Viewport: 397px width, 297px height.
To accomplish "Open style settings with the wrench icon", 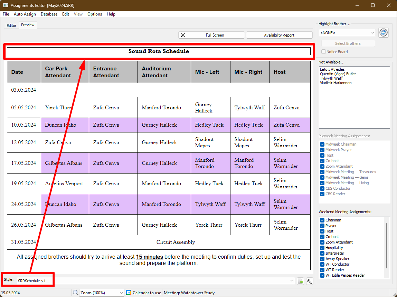I will click(310, 281).
